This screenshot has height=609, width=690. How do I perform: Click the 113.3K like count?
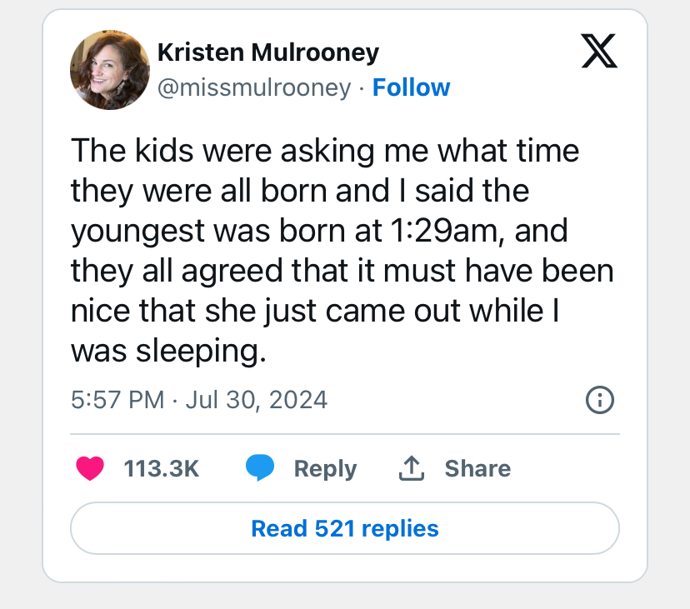162,469
